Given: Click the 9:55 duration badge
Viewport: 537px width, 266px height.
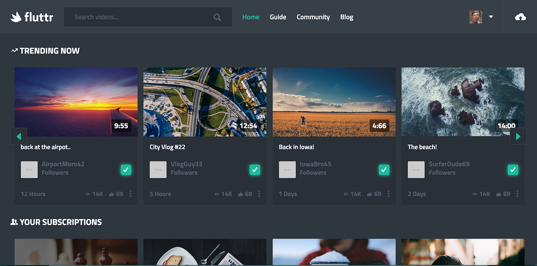Looking at the screenshot, I should pos(121,126).
